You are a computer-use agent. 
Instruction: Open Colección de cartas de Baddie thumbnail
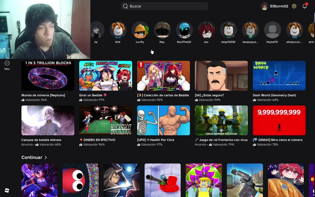tap(163, 76)
